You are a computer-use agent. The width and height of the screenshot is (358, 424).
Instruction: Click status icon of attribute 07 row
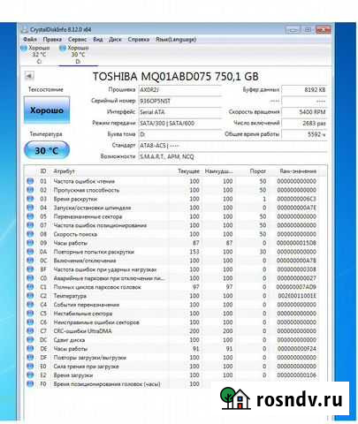30,225
